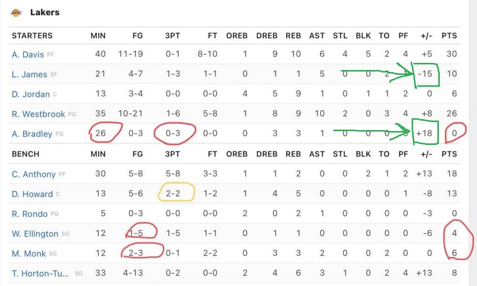Click the starters MIN column header

98,36
